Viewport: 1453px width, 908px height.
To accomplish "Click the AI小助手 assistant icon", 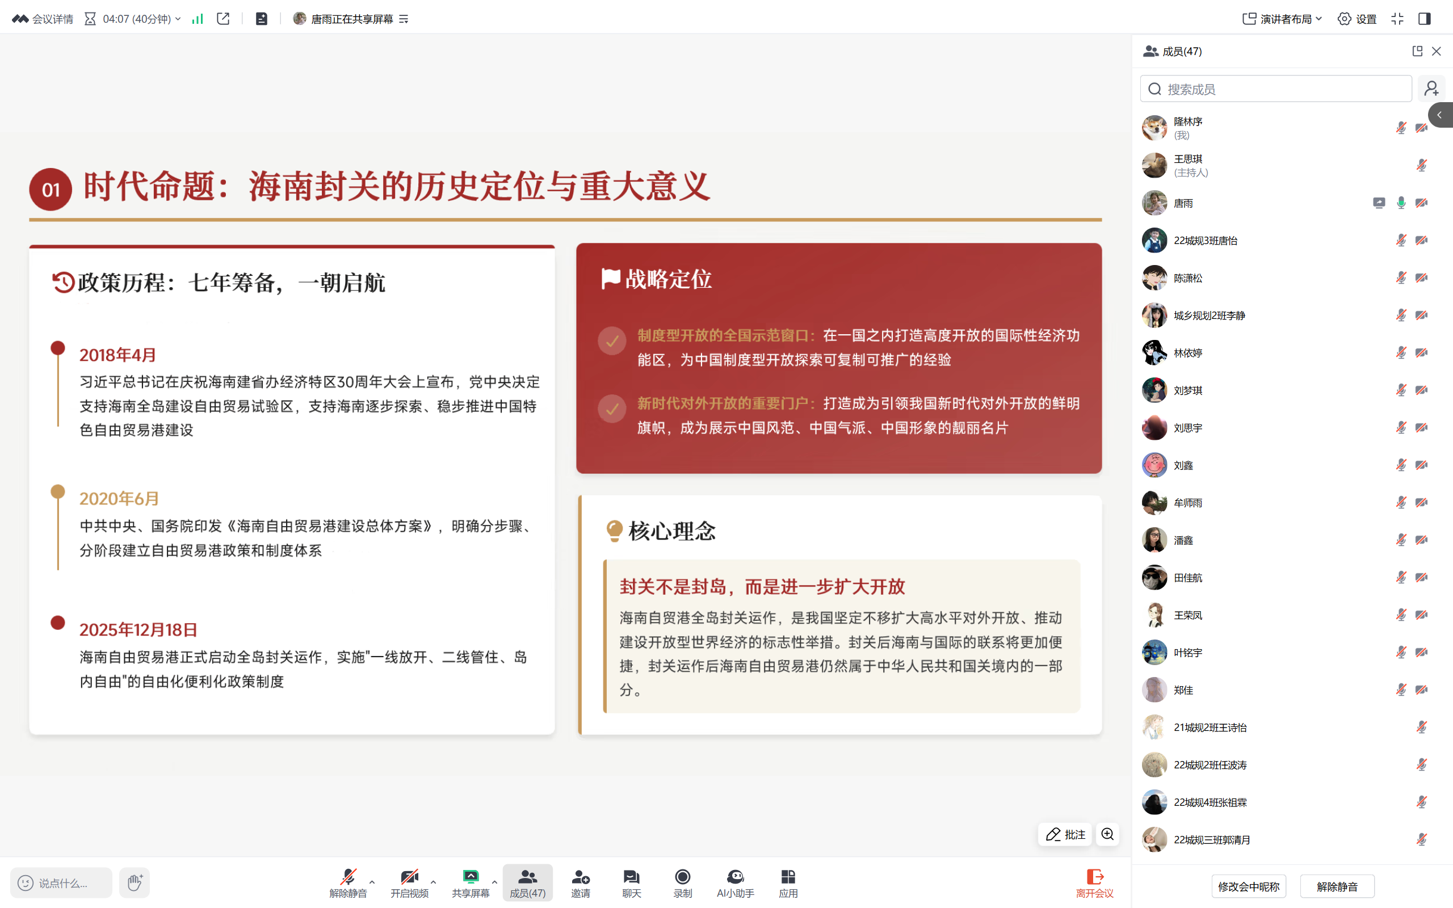I will click(735, 882).
